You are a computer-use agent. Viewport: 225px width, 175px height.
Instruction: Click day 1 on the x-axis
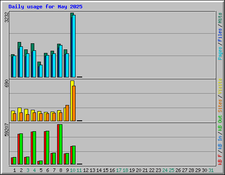pyautogui.click(x=15, y=170)
